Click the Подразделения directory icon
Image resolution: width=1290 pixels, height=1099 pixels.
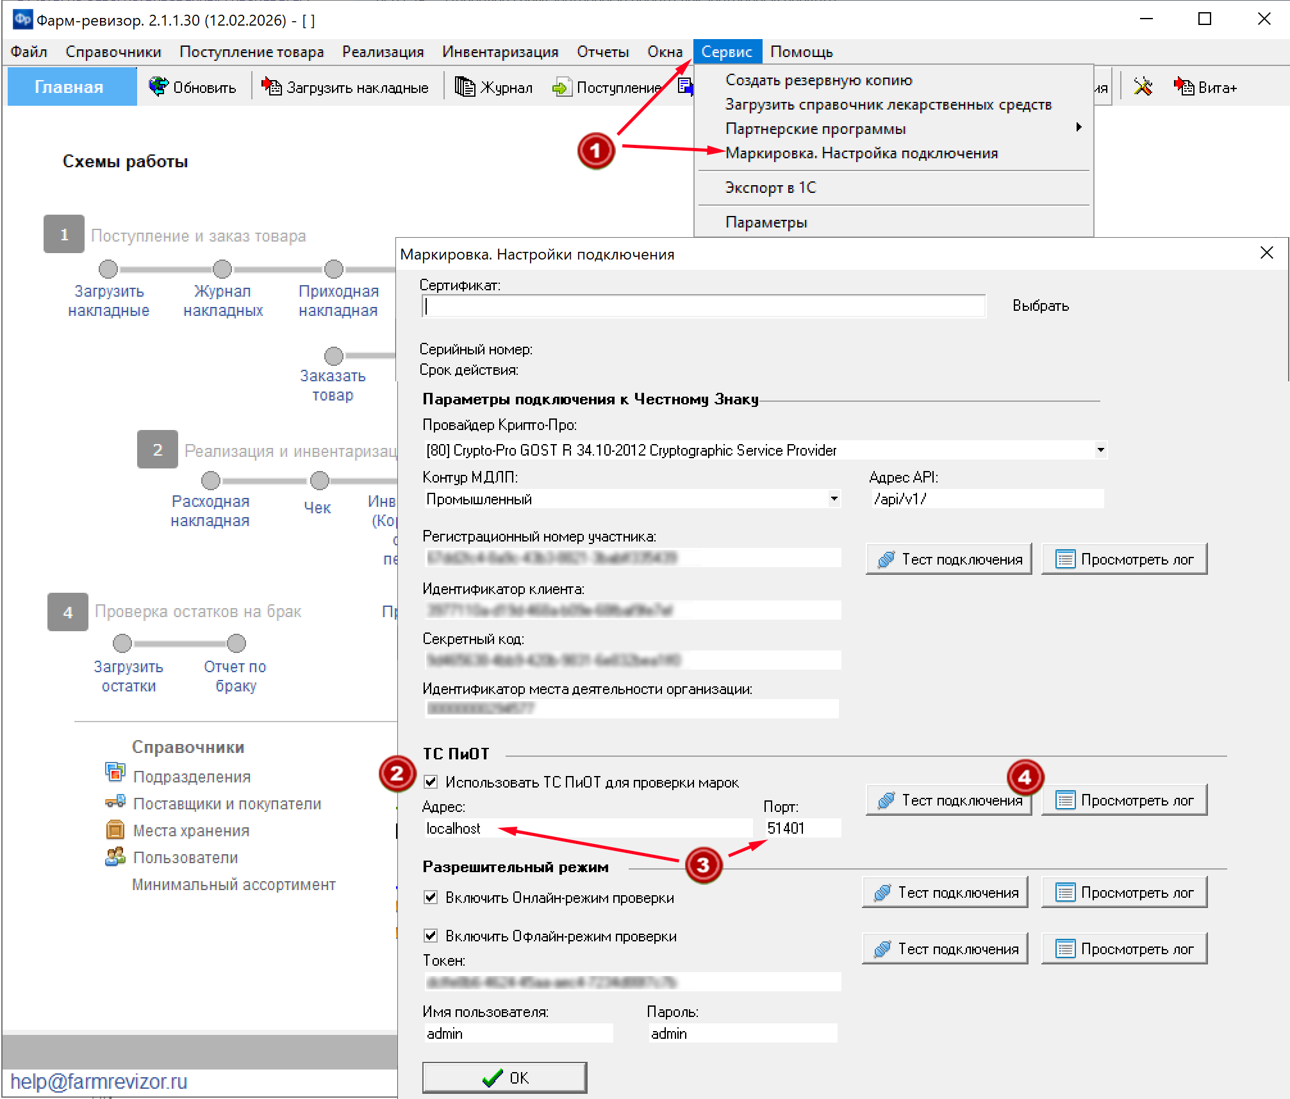click(115, 772)
